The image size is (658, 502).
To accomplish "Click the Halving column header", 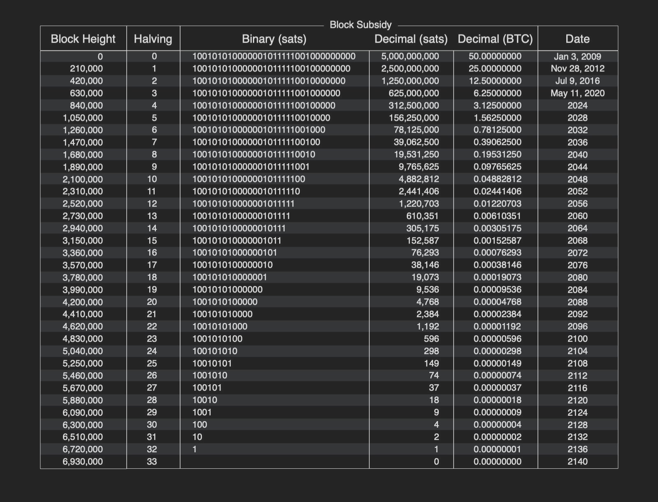I will point(153,39).
